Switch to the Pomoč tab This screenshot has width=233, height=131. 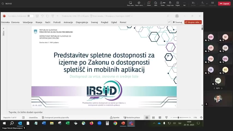pyautogui.click(x=123, y=22)
